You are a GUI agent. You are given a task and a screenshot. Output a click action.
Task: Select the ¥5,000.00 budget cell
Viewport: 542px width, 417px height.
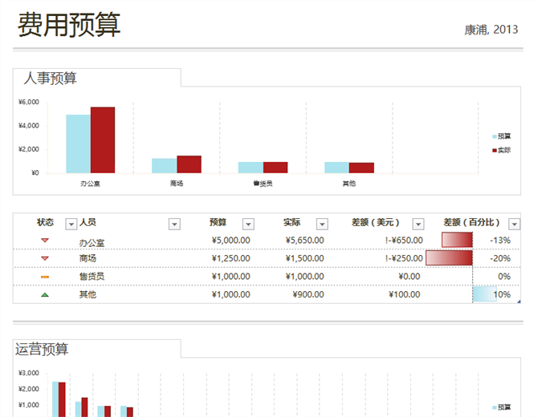tap(231, 241)
